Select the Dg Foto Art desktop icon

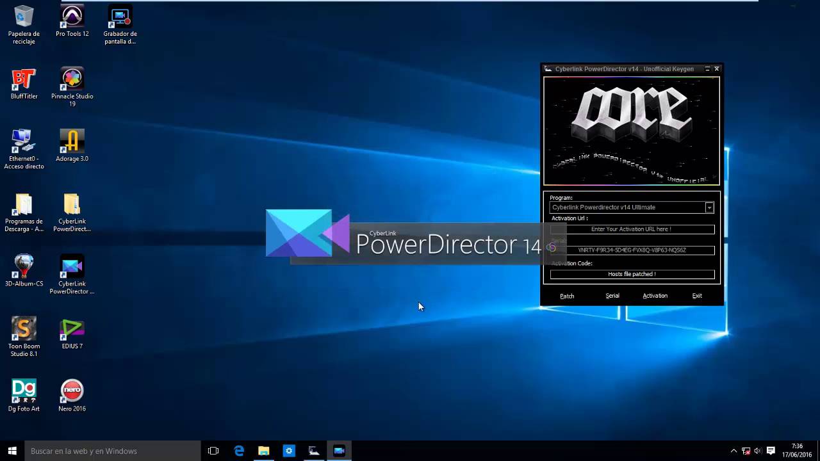(x=24, y=396)
